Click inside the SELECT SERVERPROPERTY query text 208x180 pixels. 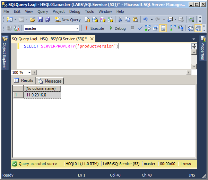coord(71,46)
